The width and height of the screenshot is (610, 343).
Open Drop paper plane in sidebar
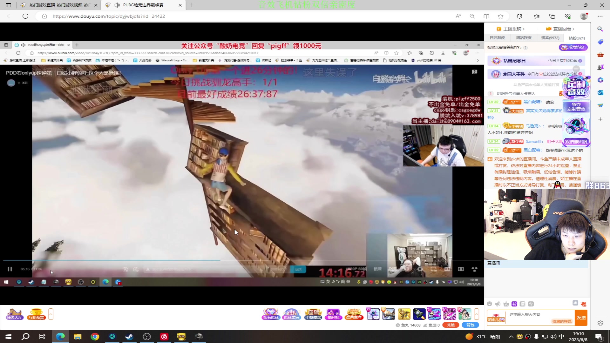click(x=600, y=105)
